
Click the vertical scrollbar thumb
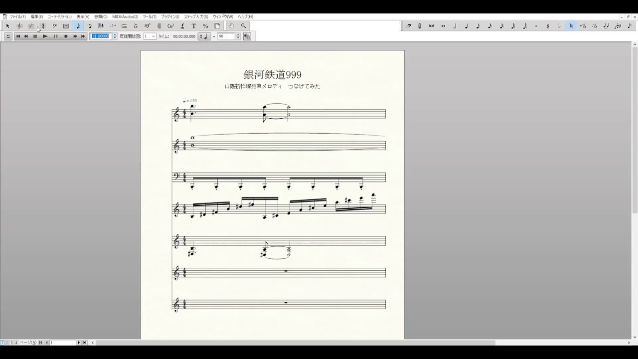pos(635,131)
